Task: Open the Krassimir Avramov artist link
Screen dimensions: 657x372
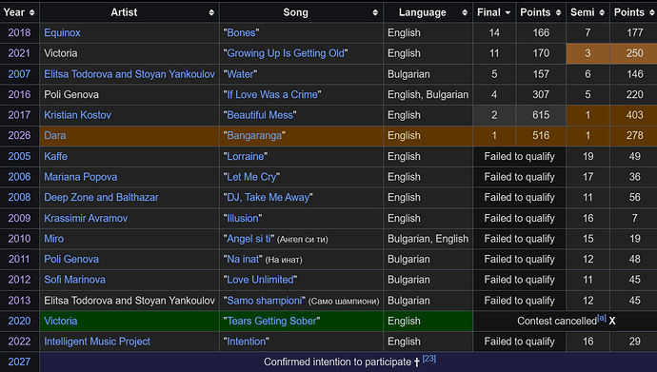Action: click(x=86, y=219)
